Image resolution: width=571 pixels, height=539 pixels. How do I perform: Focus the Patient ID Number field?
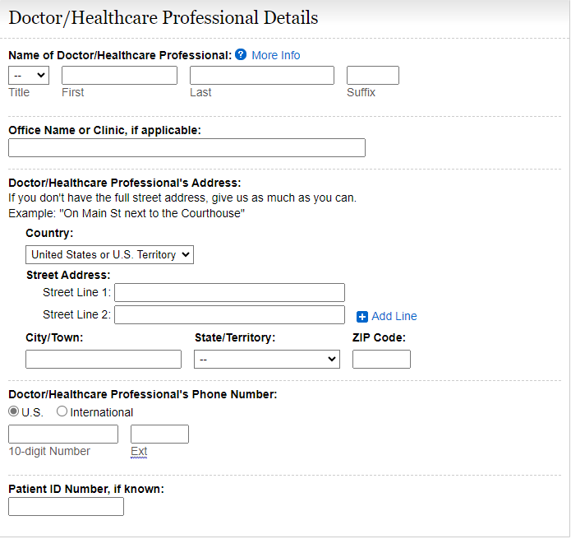tap(66, 507)
